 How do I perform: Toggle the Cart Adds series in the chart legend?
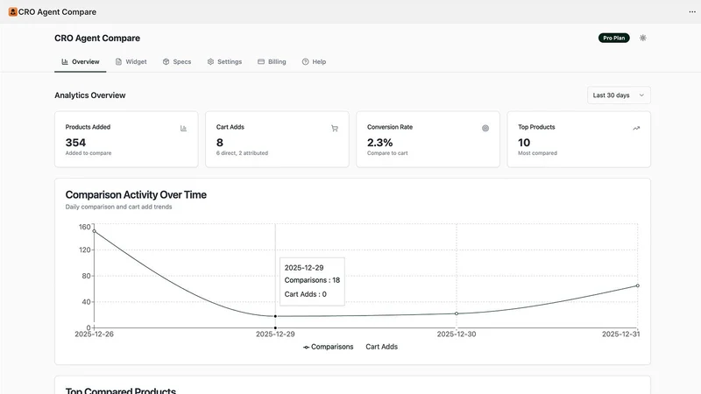[x=381, y=347]
